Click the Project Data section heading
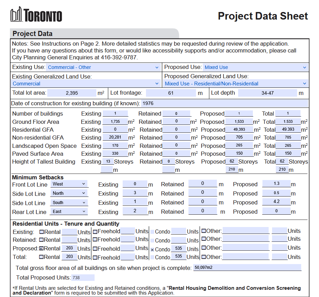319x297 pixels. (33, 34)
